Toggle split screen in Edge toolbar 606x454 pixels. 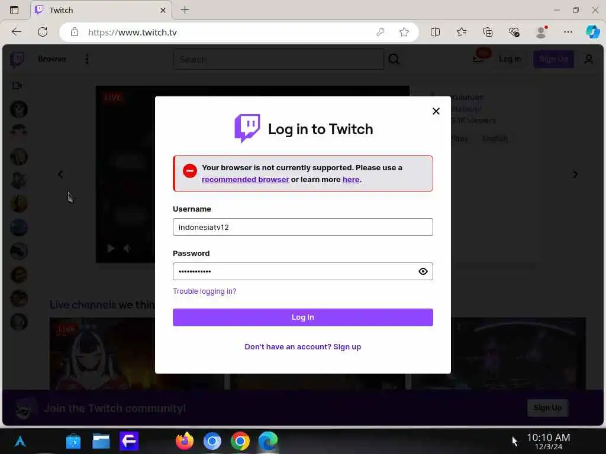click(x=435, y=32)
